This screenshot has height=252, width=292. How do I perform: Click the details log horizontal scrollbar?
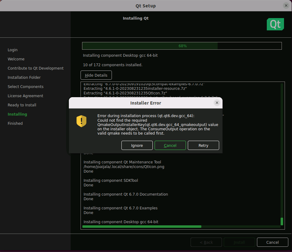coord(181,227)
